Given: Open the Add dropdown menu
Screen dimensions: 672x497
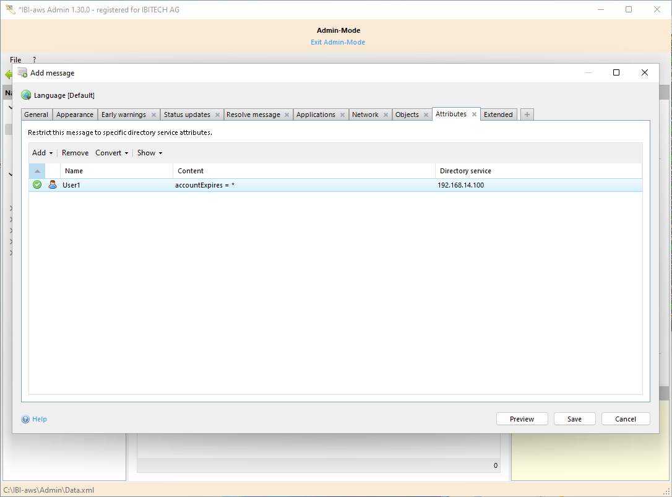Looking at the screenshot, I should [x=42, y=153].
